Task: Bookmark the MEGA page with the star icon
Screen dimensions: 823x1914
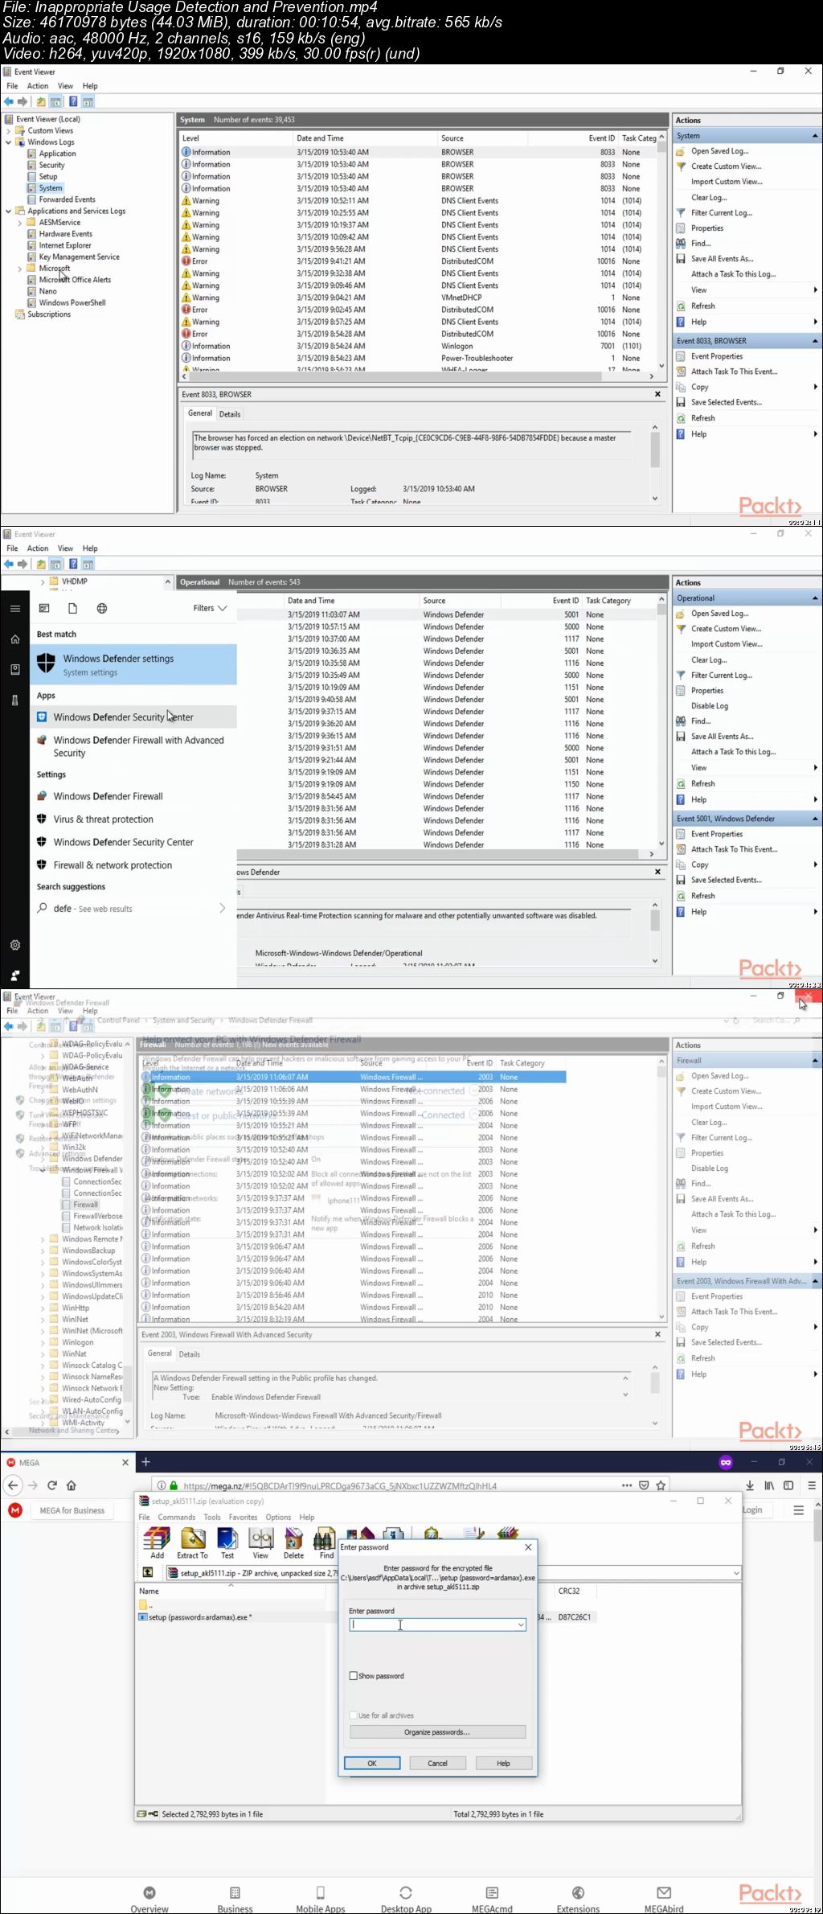Action: click(661, 1485)
